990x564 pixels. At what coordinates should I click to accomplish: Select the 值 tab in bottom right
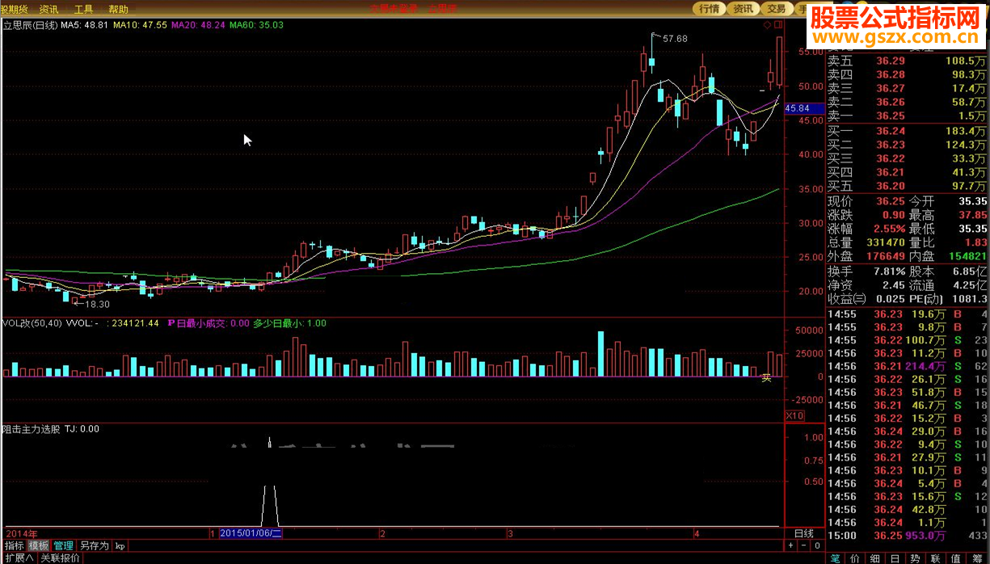click(956, 558)
